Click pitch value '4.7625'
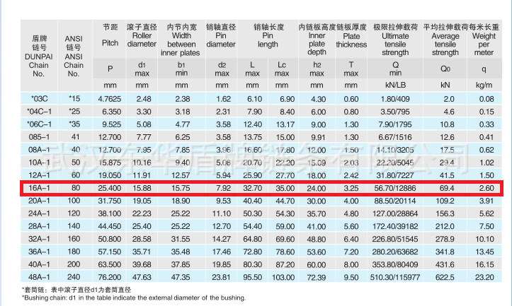512x306 pixels. pyautogui.click(x=109, y=99)
